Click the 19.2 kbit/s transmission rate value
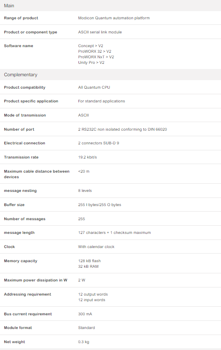The height and width of the screenshot is (350, 221). 87,157
